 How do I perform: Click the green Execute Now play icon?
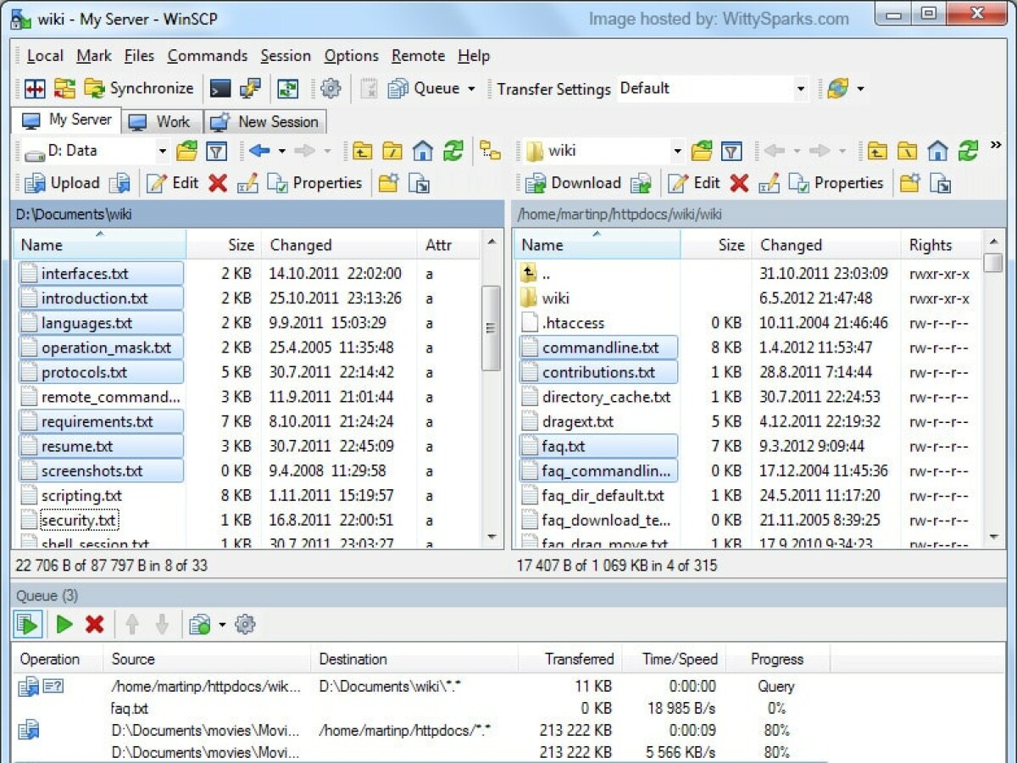point(64,625)
